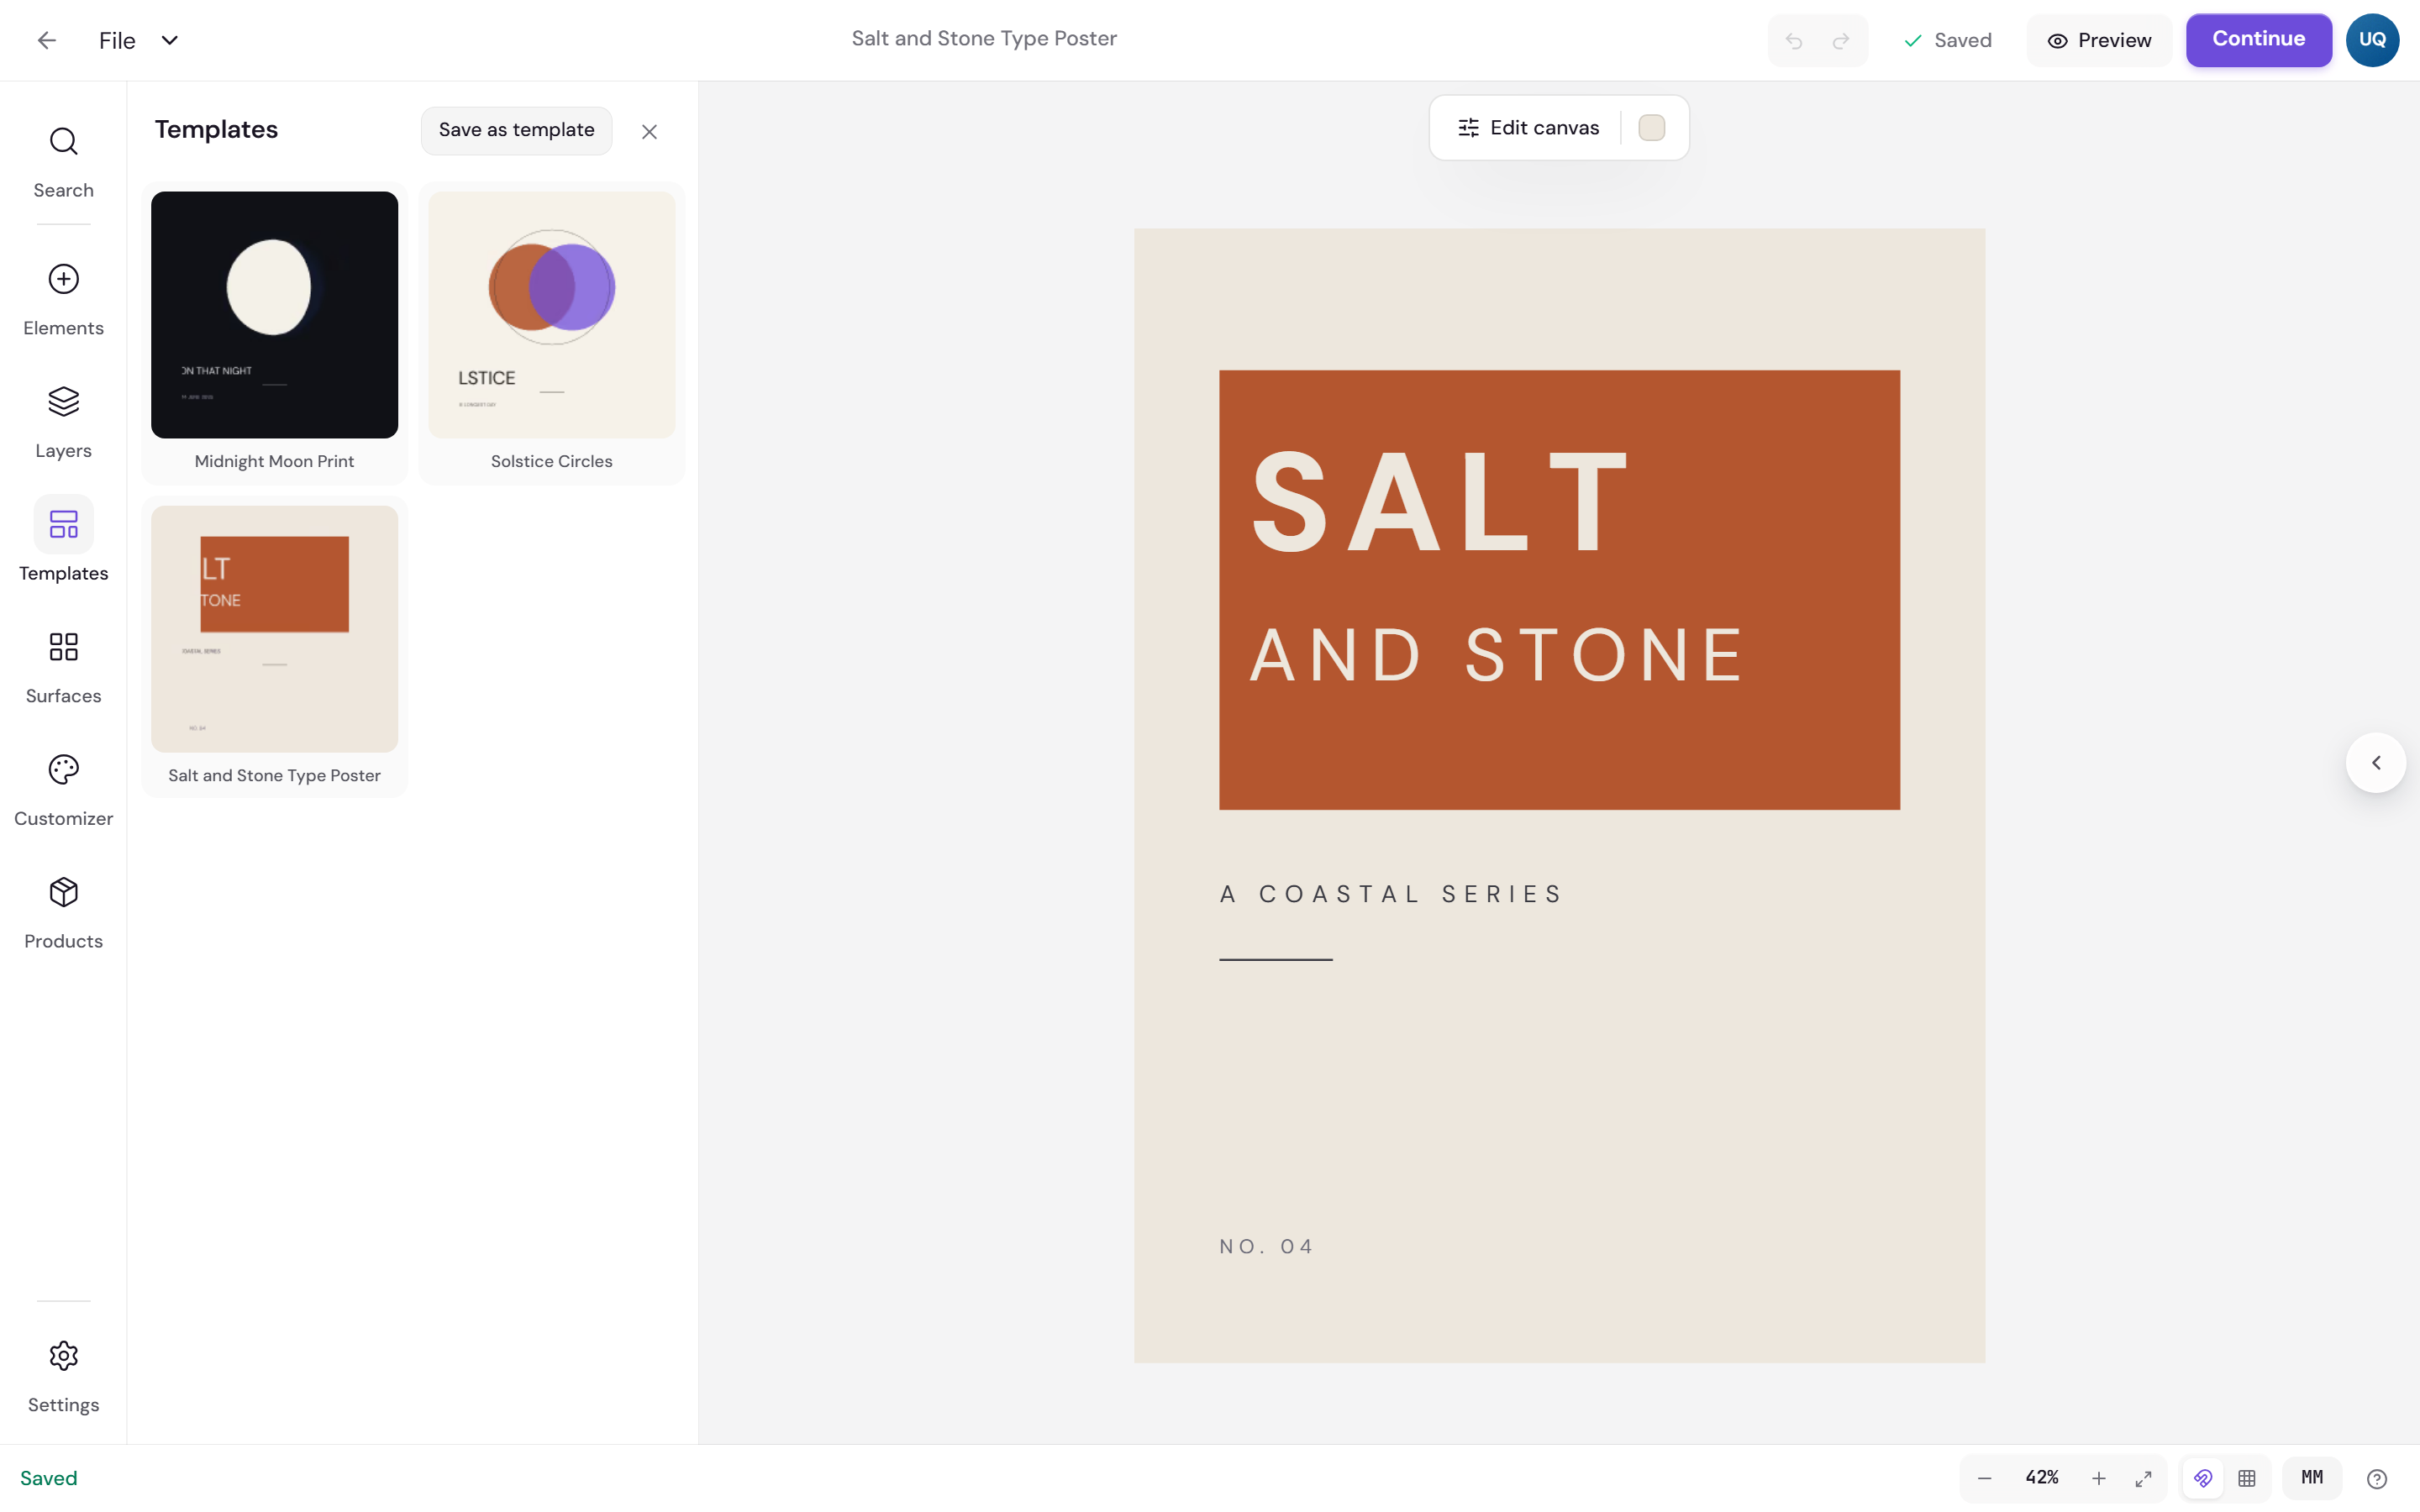Open the File menu
The width and height of the screenshot is (2420, 1512).
coord(117,40)
